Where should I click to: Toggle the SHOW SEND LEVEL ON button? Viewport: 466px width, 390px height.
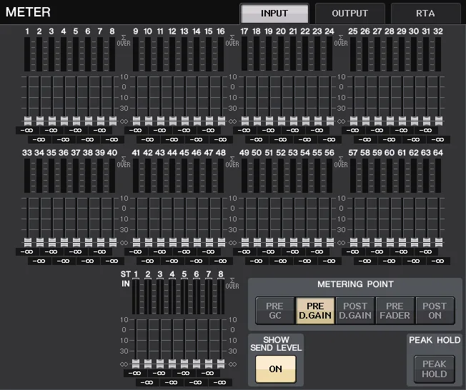[275, 369]
